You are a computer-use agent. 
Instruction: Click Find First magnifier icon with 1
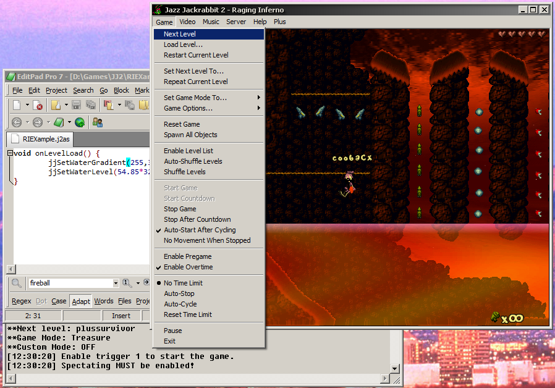(x=127, y=282)
